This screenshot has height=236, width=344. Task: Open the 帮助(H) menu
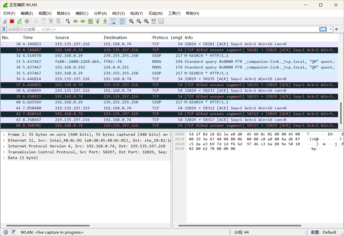(x=192, y=13)
